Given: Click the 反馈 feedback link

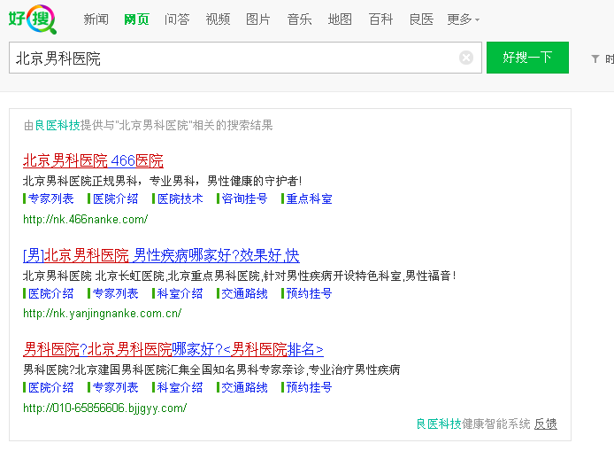Looking at the screenshot, I should click(546, 424).
